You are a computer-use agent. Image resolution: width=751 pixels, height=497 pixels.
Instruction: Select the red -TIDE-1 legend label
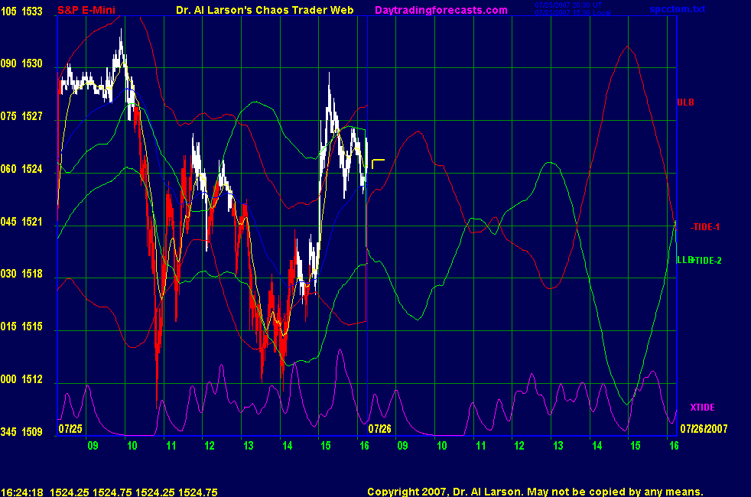(705, 227)
